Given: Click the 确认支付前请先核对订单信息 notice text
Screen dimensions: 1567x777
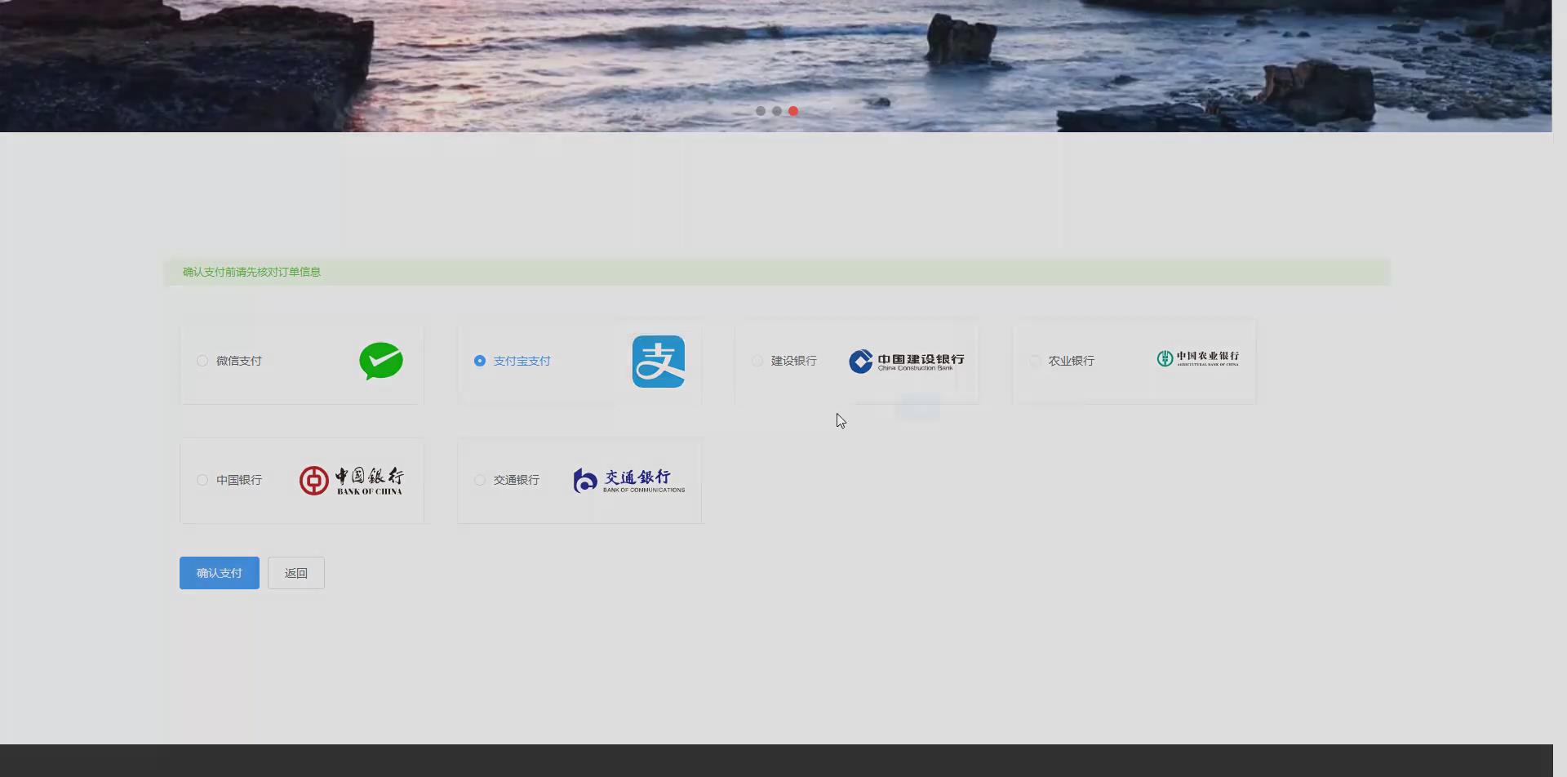Looking at the screenshot, I should click(x=251, y=272).
